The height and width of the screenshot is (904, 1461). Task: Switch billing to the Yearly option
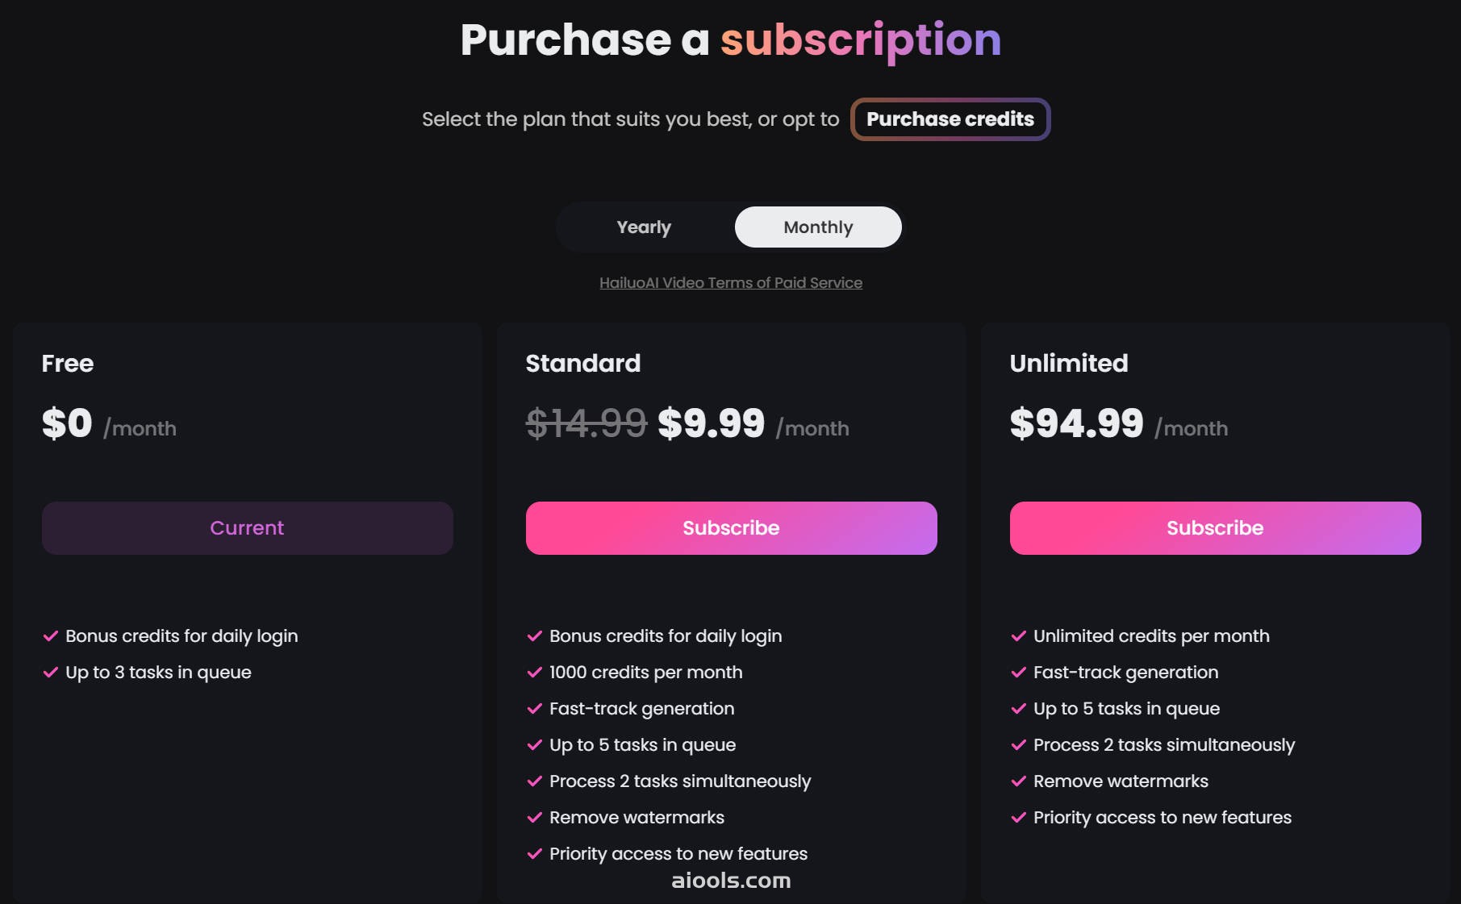(x=644, y=227)
